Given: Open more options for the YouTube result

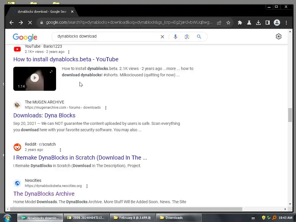Looking at the screenshot, I should point(69,52).
